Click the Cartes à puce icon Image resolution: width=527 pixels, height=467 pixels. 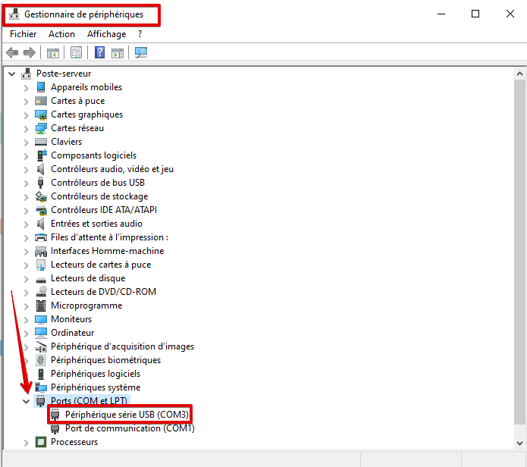tap(41, 101)
